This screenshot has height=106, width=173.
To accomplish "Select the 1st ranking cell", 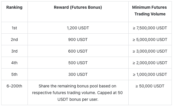I will tap(14, 28).
